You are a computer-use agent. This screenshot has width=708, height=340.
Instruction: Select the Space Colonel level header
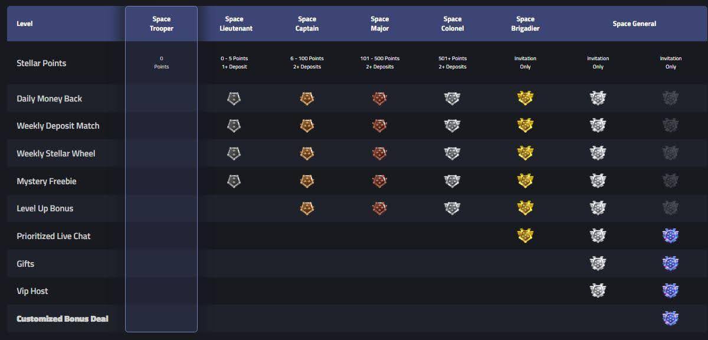click(x=453, y=24)
